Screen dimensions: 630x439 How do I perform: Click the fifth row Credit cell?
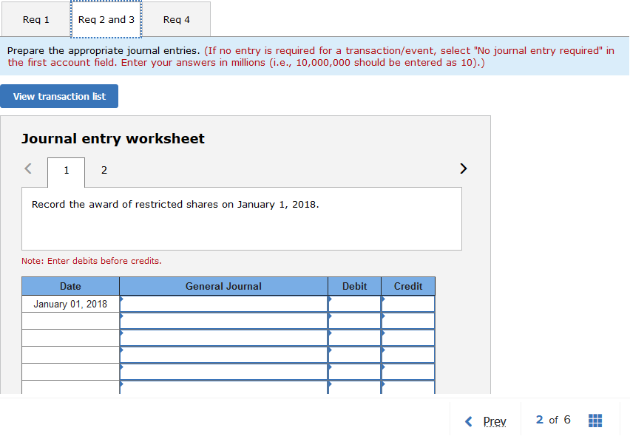click(x=408, y=372)
